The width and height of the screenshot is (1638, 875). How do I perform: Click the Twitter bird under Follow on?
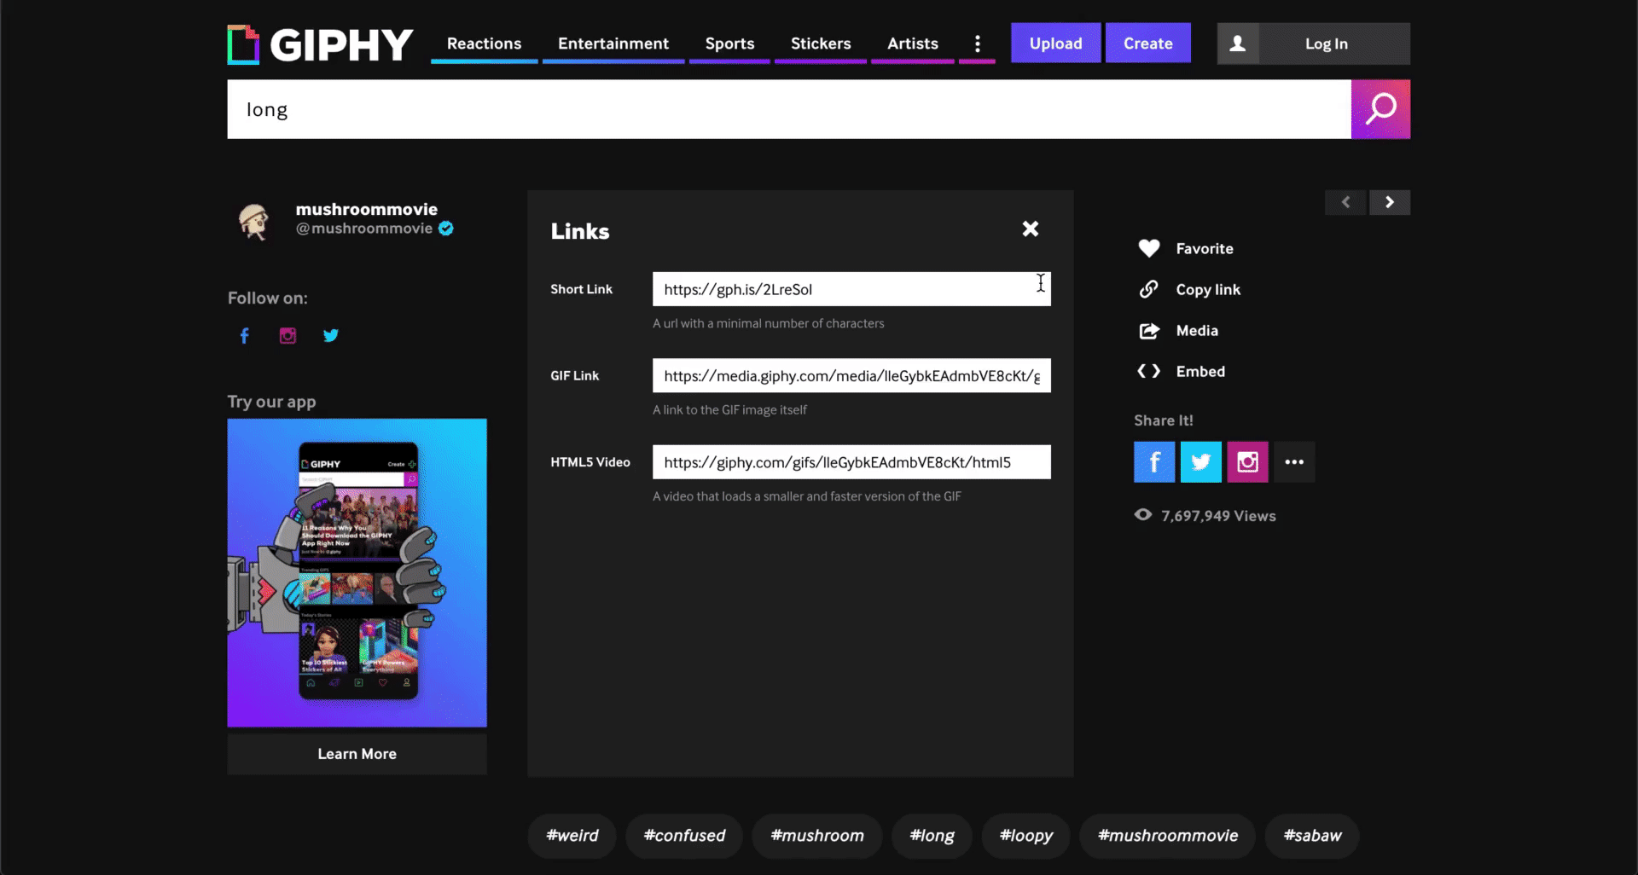click(331, 336)
